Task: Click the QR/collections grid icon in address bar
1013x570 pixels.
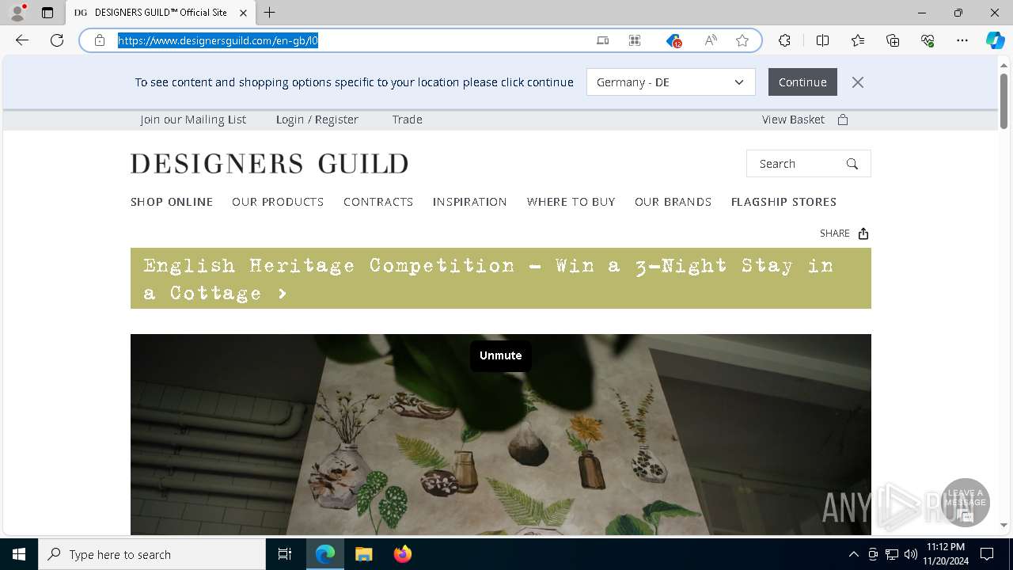Action: (635, 40)
